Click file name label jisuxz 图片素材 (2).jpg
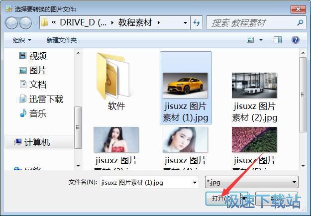 click(x=255, y=112)
